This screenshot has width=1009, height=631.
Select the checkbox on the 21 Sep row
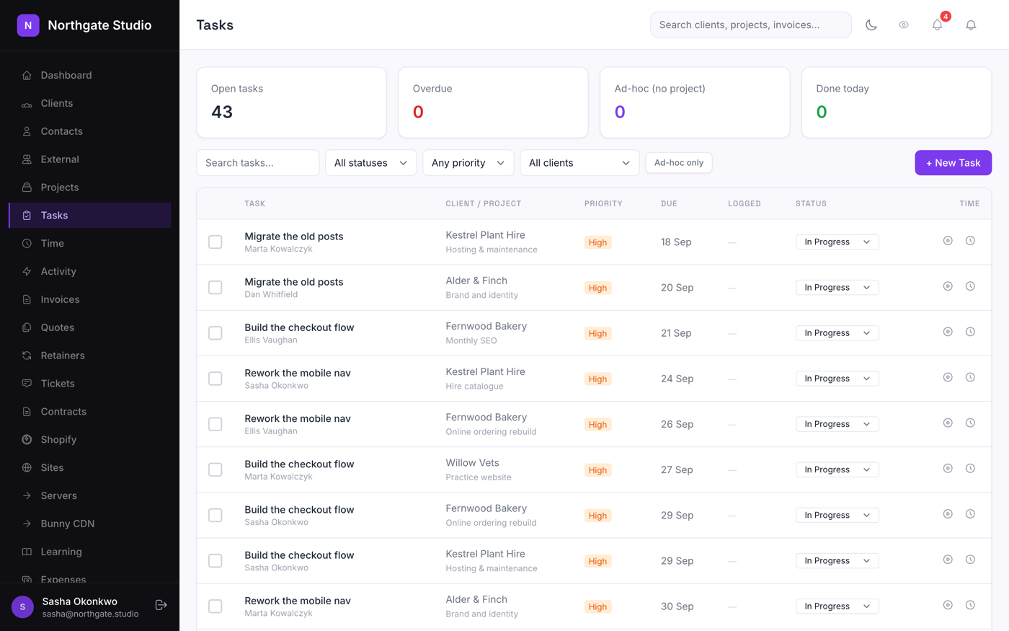pyautogui.click(x=215, y=332)
